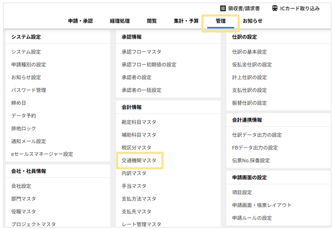Open 申請ルールの設定
The width and height of the screenshot is (334, 229).
(252, 218)
